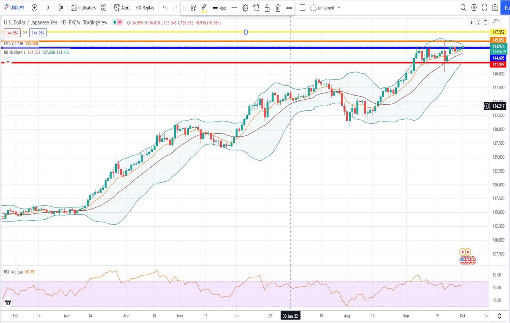The width and height of the screenshot is (510, 323).
Task: Toggle the lock on selected drawing
Action: click(267, 8)
